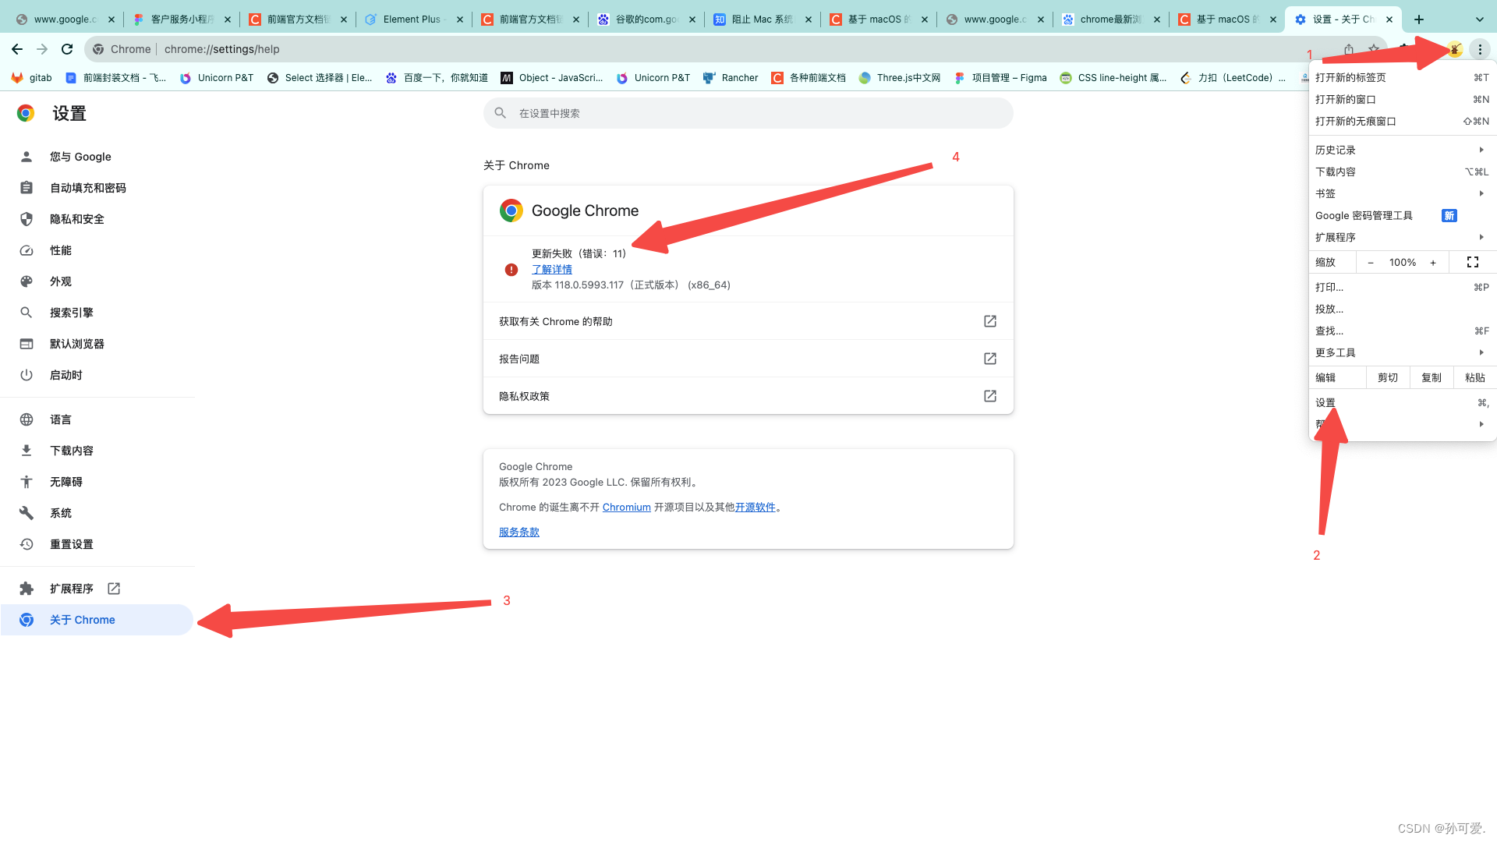
Task: Select 性能 in sidebar
Action: [97, 250]
